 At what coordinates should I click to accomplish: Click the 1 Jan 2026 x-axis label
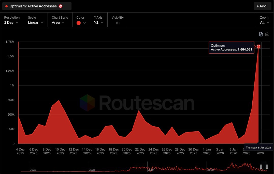pos(207,151)
